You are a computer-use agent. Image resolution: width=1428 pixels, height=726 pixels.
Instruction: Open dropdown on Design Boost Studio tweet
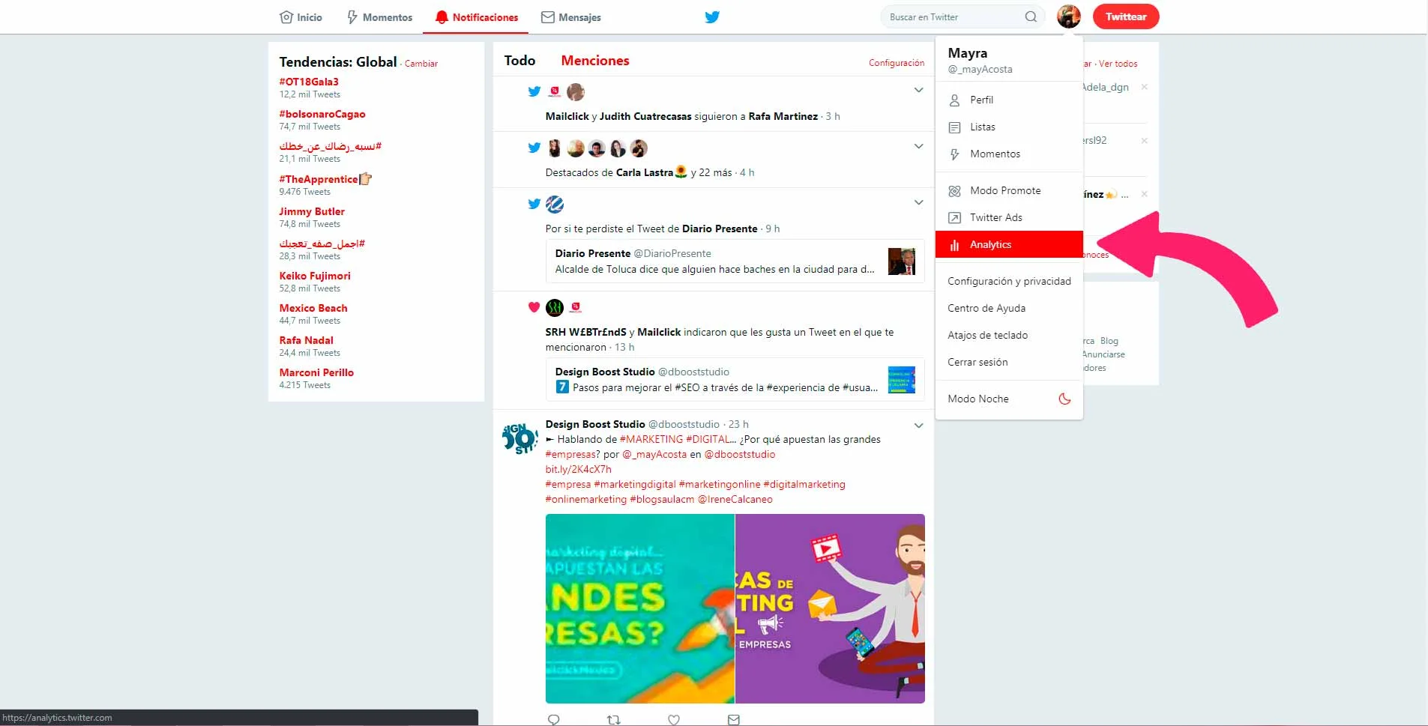point(918,426)
